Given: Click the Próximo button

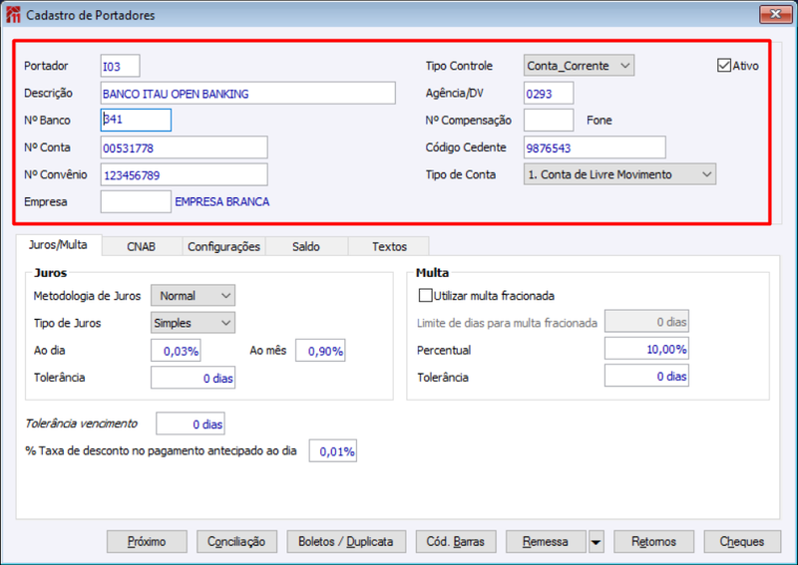Looking at the screenshot, I should [147, 542].
